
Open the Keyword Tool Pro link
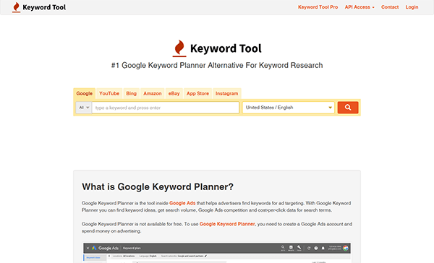pyautogui.click(x=318, y=7)
